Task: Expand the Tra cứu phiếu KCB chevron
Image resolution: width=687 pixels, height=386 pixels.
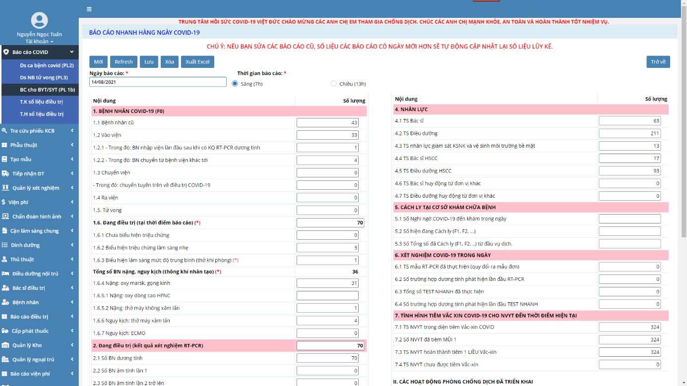Action: (x=72, y=131)
